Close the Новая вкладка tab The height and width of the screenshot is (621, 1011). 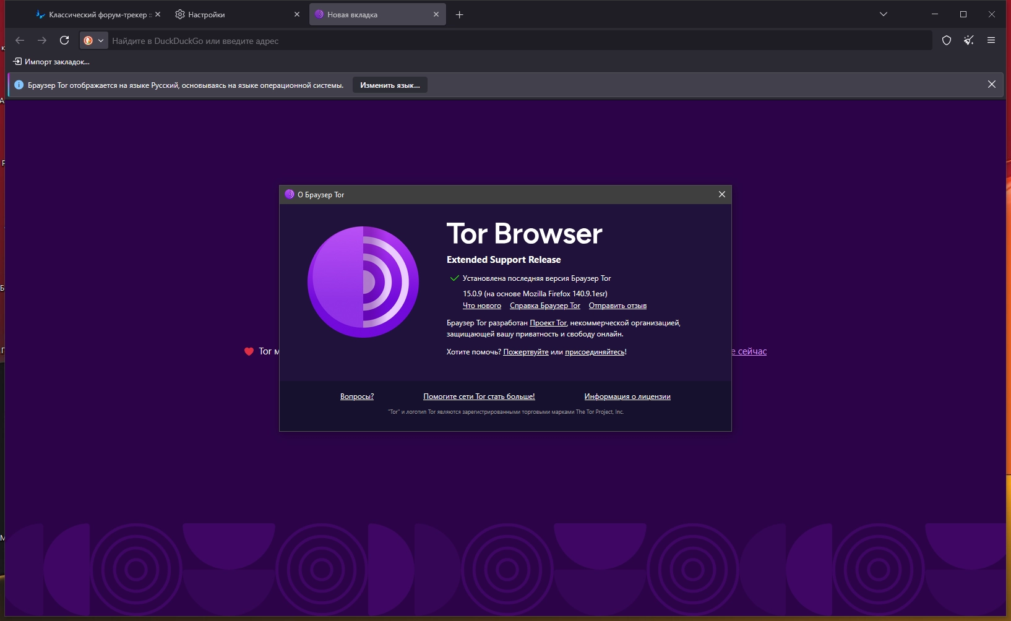pos(436,14)
